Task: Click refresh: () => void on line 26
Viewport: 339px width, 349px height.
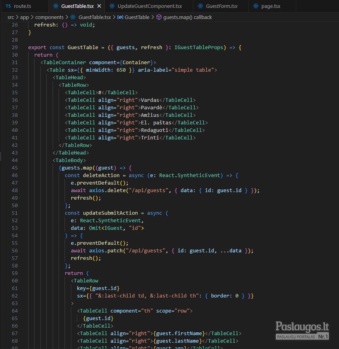Action: (x=64, y=25)
